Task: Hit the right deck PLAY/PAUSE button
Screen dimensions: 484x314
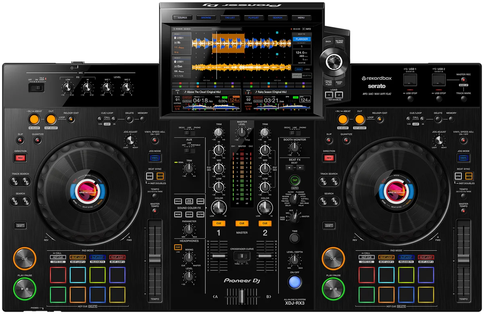Action: [x=333, y=289]
